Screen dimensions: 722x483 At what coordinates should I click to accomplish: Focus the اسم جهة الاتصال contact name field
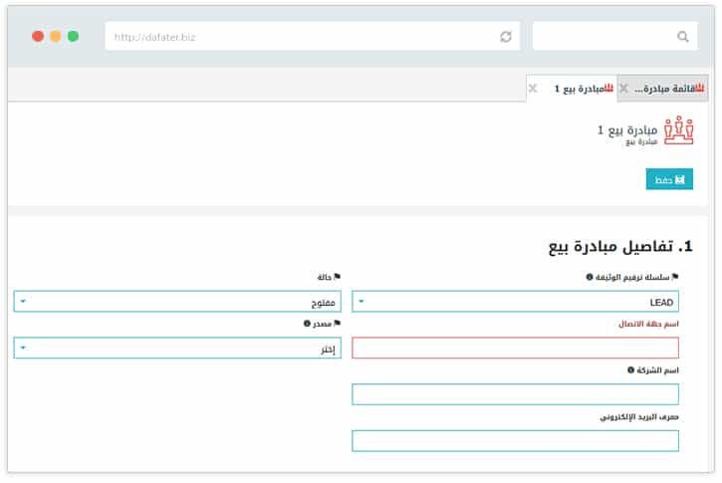click(x=515, y=348)
